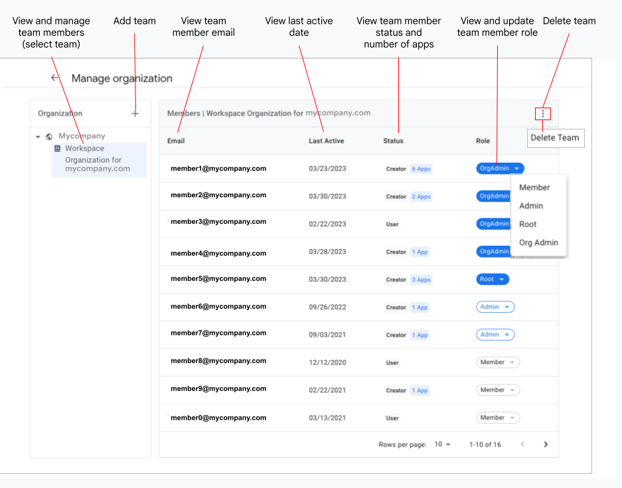Screen dimensions: 622x488
Task: Open member5's Root role dropdown
Action: click(493, 280)
